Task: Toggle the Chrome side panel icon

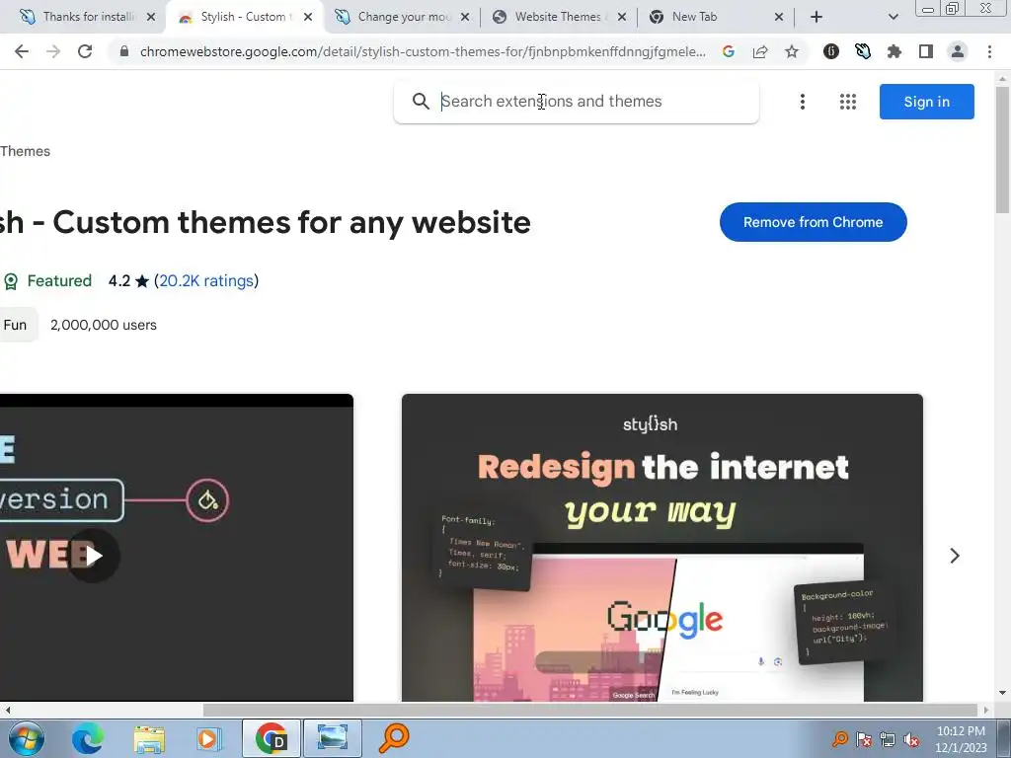Action: point(926,51)
